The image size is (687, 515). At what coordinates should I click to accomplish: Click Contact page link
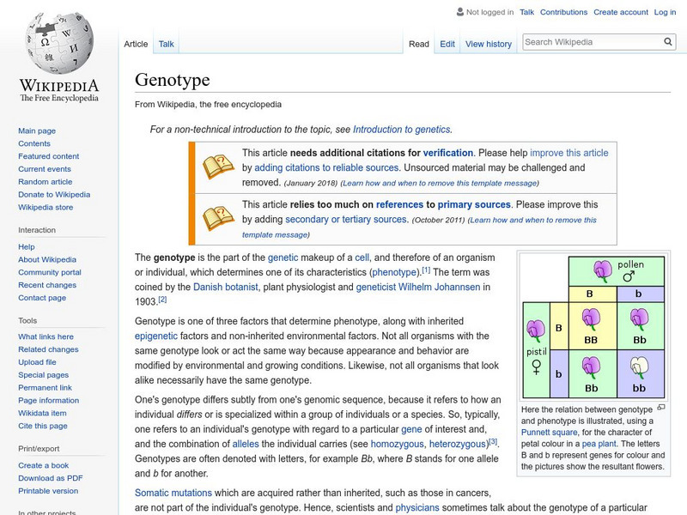click(42, 297)
